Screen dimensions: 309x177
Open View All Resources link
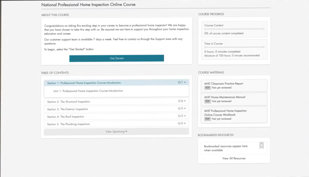tap(234, 158)
